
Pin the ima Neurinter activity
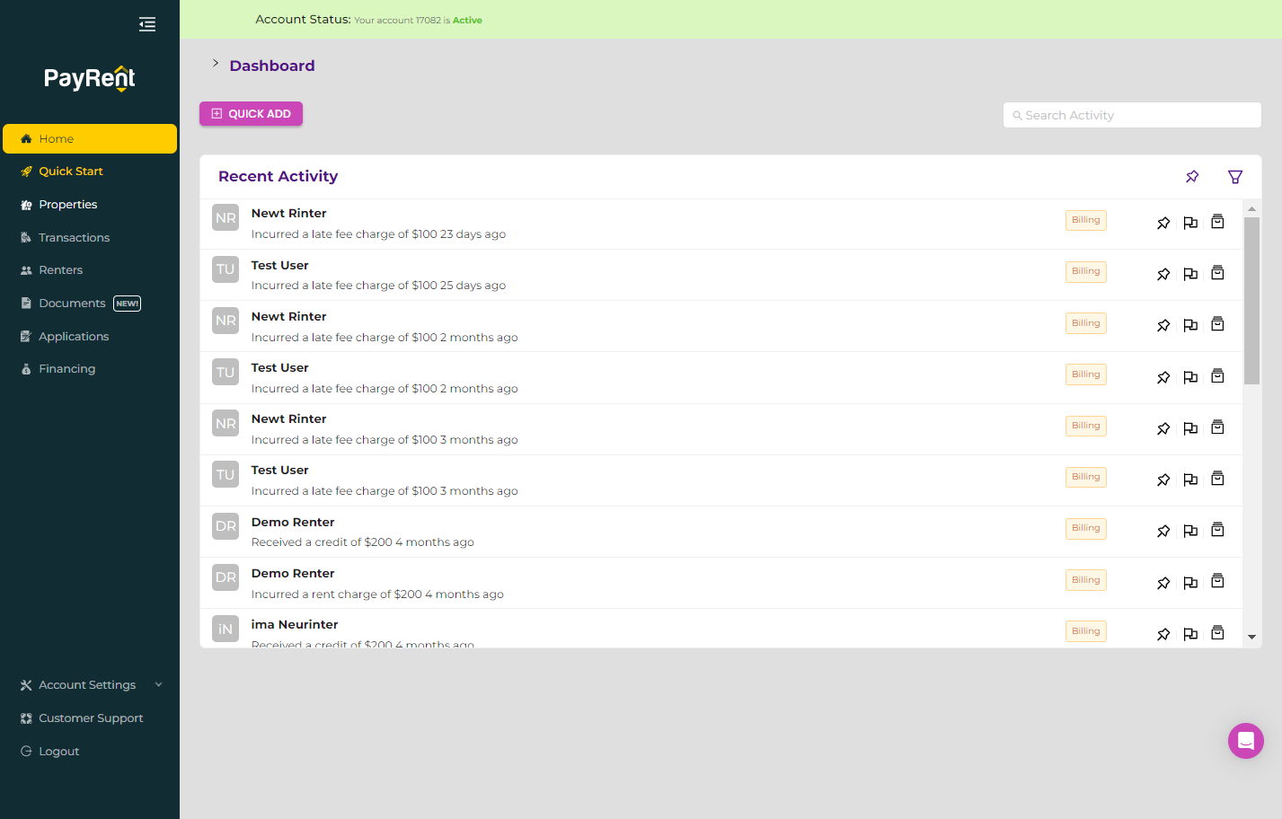click(x=1163, y=634)
